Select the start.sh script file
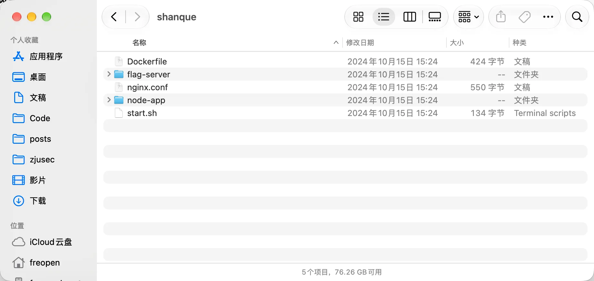594x281 pixels. click(x=345, y=113)
